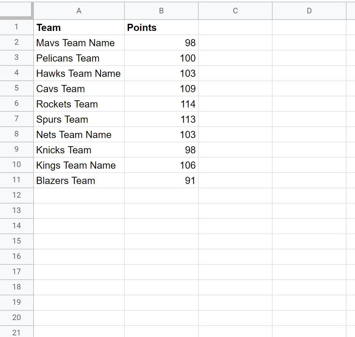Select row 20 header
355x337 pixels.
tap(17, 318)
